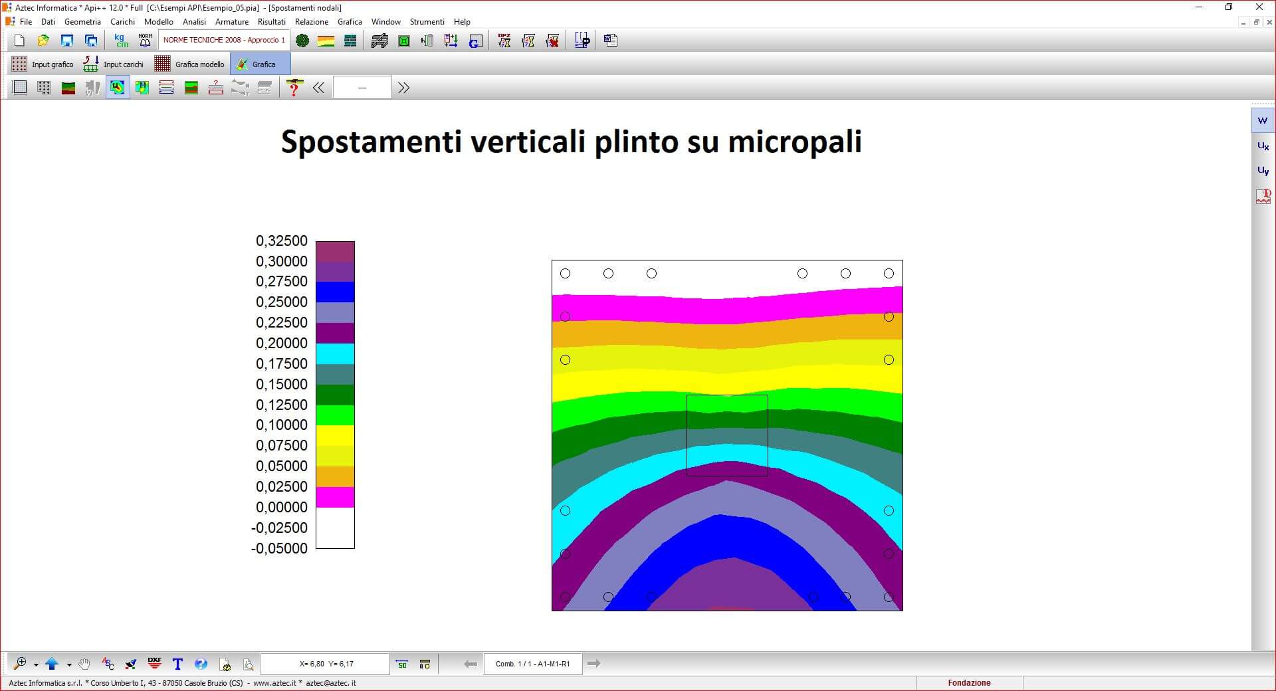This screenshot has height=691, width=1276.
Task: Toggle the Uy displacement view
Action: 1263,171
